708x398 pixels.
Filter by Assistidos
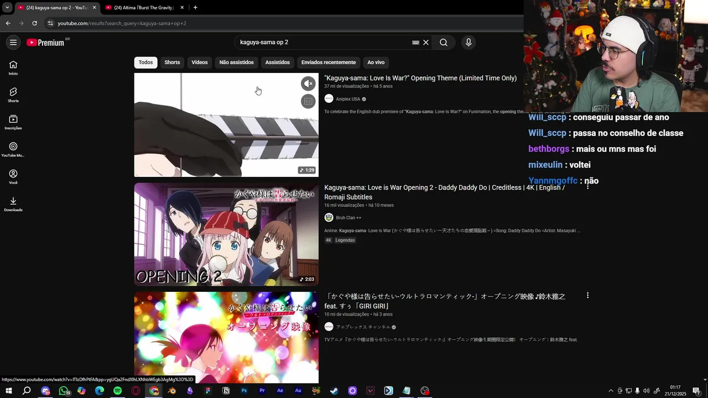(277, 62)
